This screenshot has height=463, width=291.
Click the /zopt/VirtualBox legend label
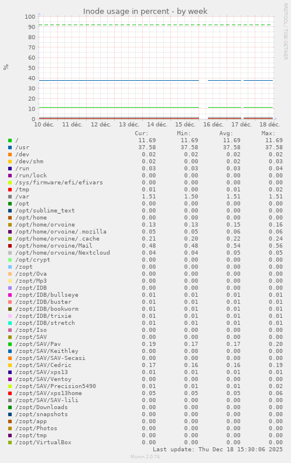[x=43, y=443]
